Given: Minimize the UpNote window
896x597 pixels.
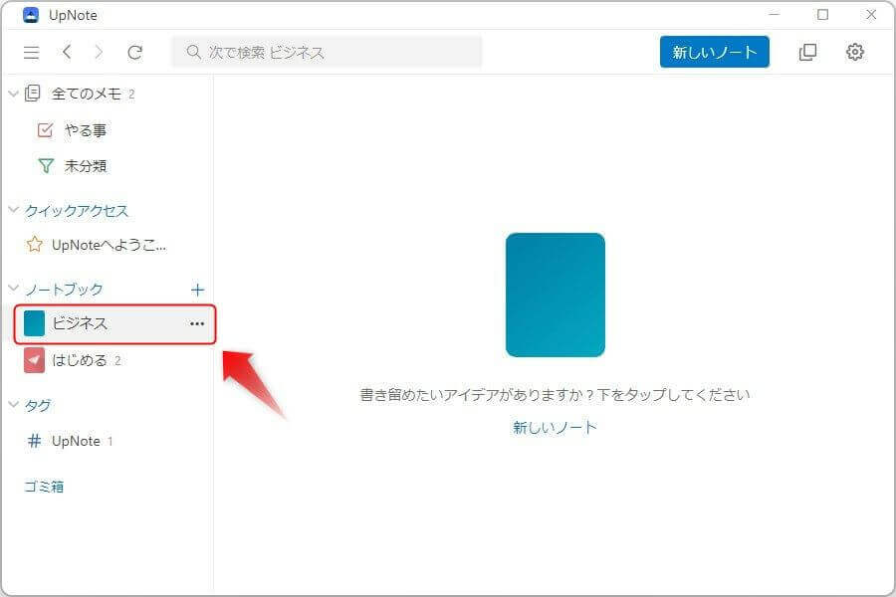Looking at the screenshot, I should [x=775, y=14].
